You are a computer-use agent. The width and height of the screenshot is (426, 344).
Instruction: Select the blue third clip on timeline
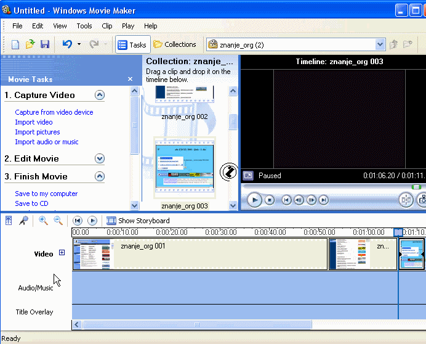[412, 254]
